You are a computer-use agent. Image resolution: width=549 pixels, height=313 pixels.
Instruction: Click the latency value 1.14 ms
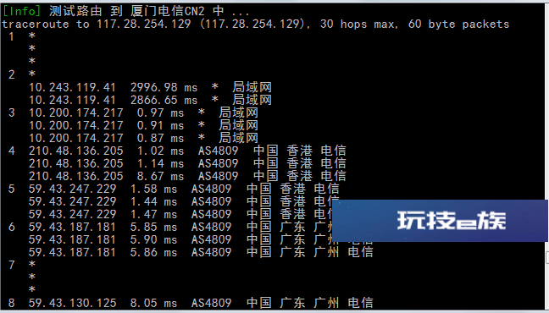click(160, 163)
